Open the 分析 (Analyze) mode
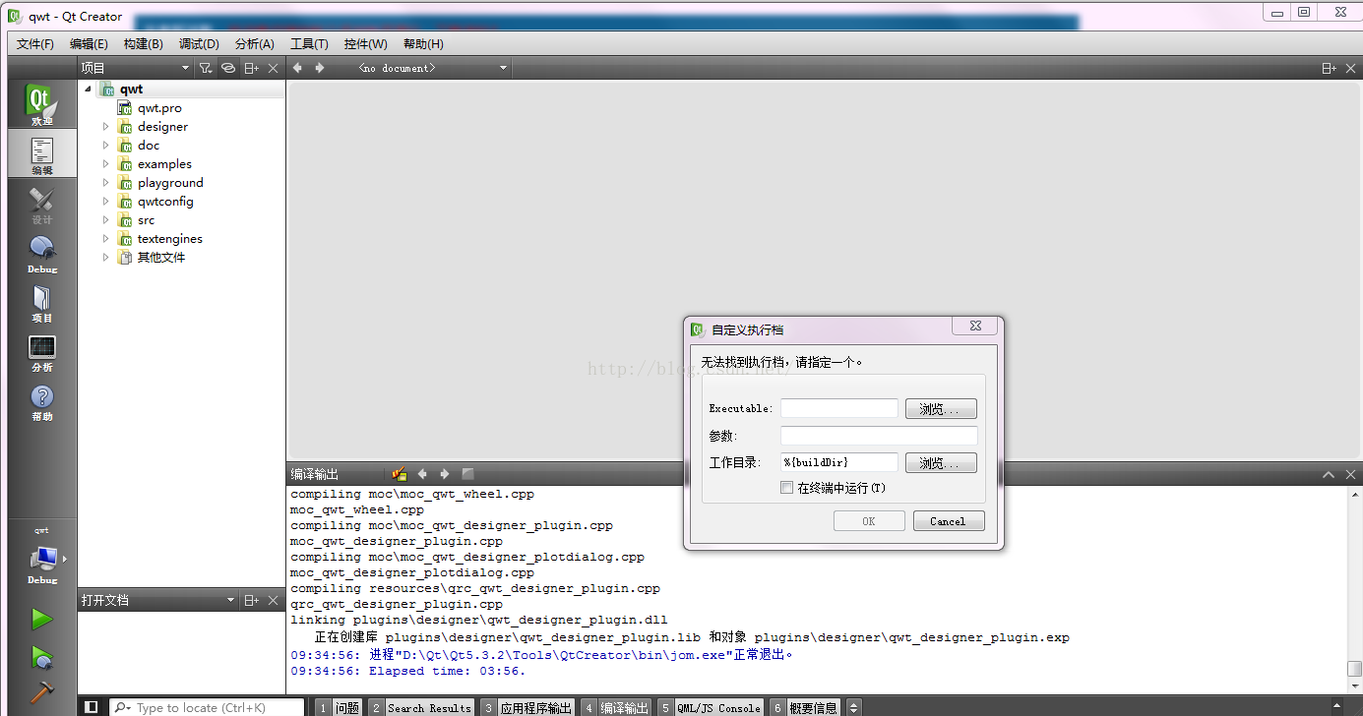The image size is (1363, 716). coord(41,351)
